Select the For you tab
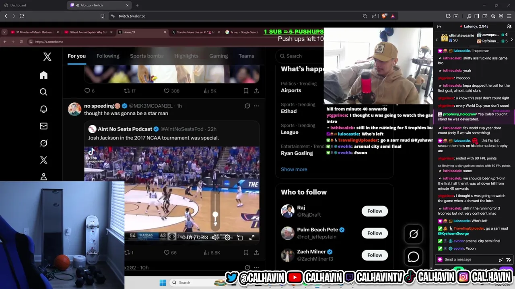 click(76, 56)
